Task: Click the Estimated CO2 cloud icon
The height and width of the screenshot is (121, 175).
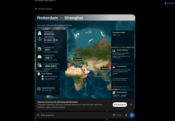Action: point(39,57)
